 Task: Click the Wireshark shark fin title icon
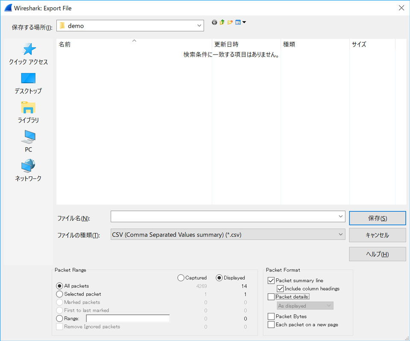click(9, 8)
